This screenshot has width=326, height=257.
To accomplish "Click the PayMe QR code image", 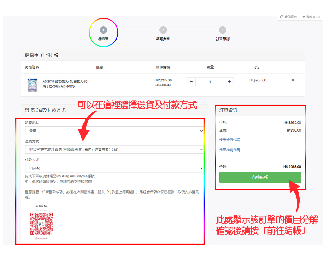I will point(41,224).
